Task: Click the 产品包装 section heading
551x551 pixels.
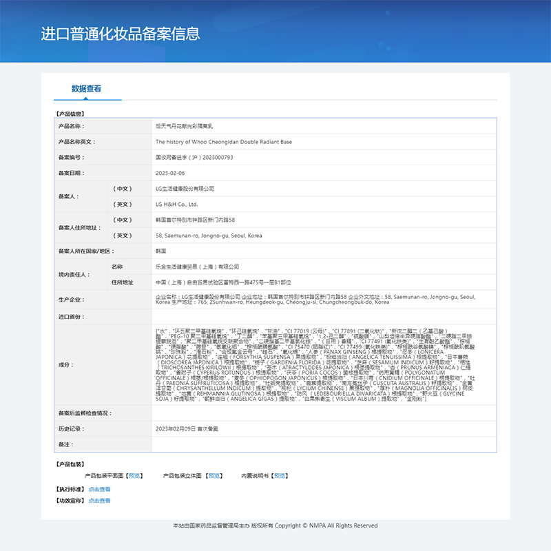Action: 70,464
